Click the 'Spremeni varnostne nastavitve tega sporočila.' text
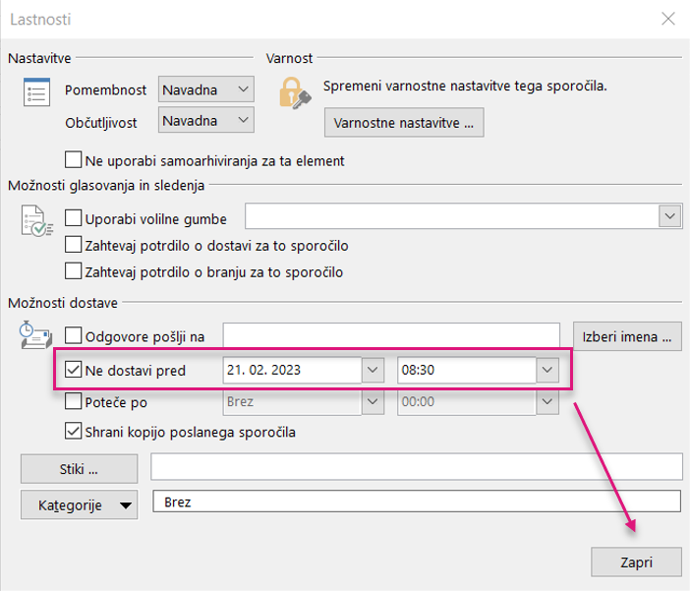 465,86
